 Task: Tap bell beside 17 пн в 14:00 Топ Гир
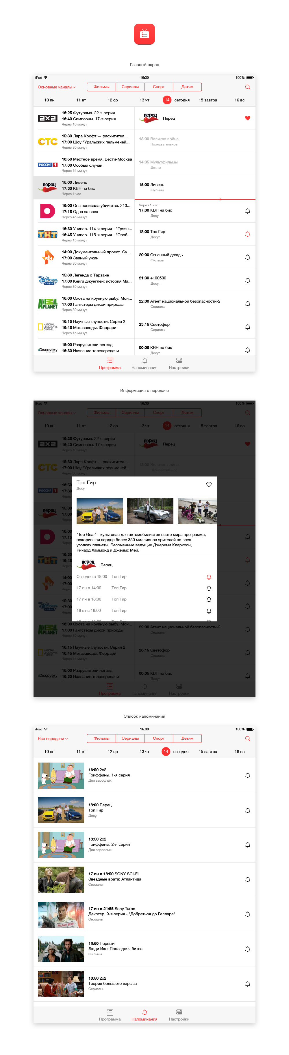pos(209,588)
